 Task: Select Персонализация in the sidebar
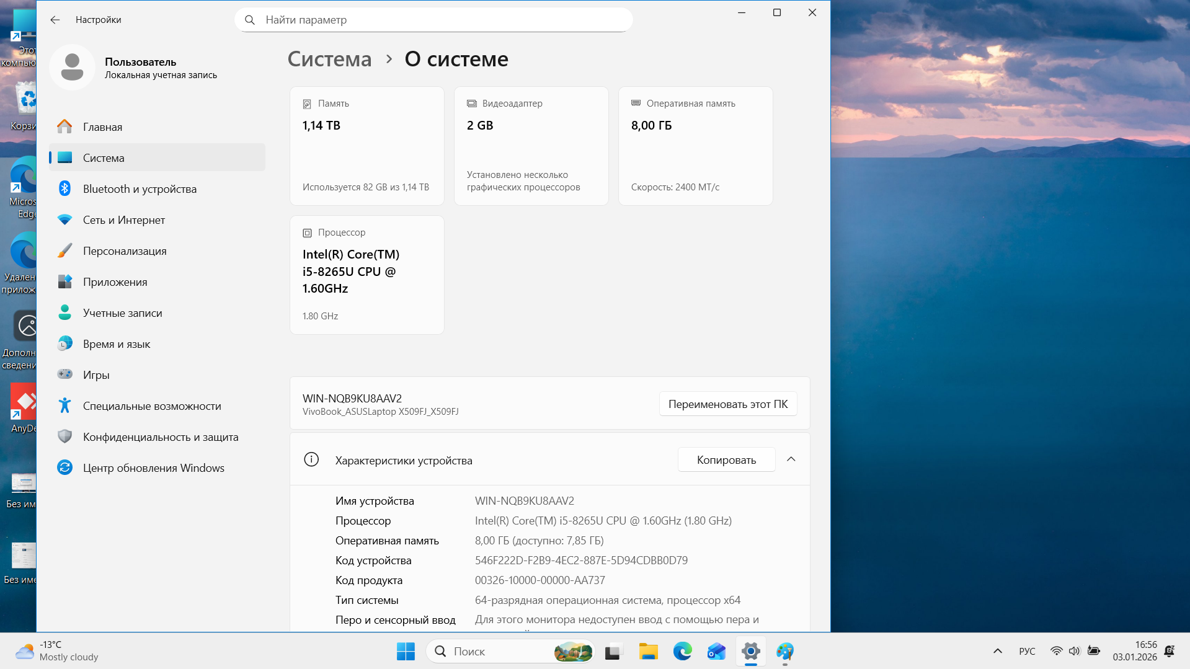(x=124, y=251)
